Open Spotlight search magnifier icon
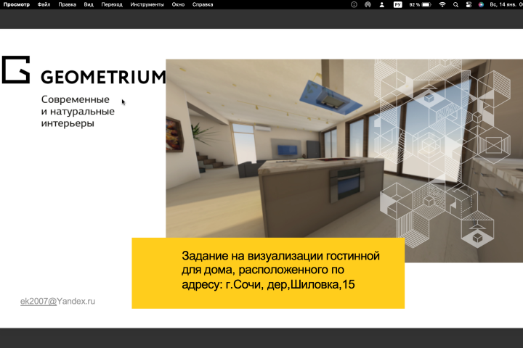The height and width of the screenshot is (348, 523). (x=455, y=4)
